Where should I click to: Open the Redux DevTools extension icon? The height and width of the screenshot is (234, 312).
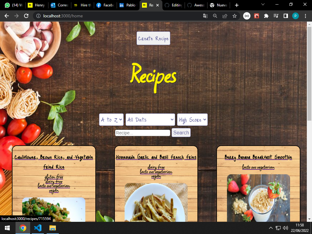247,16
